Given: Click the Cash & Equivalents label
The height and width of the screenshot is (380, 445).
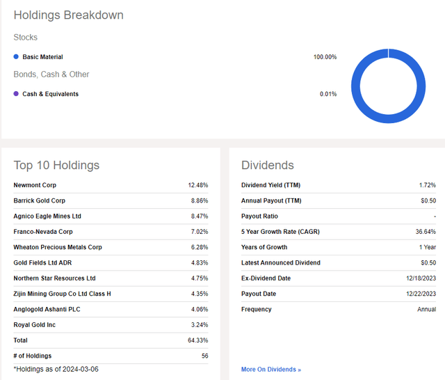Looking at the screenshot, I should pyautogui.click(x=50, y=94).
